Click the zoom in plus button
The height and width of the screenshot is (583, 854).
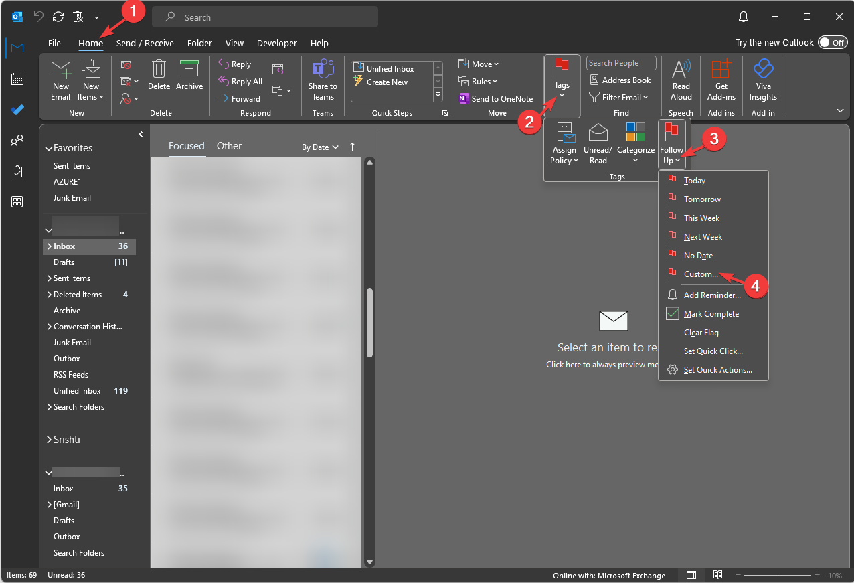(x=817, y=576)
